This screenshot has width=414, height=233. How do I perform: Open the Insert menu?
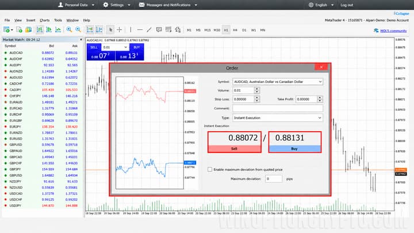coord(30,20)
